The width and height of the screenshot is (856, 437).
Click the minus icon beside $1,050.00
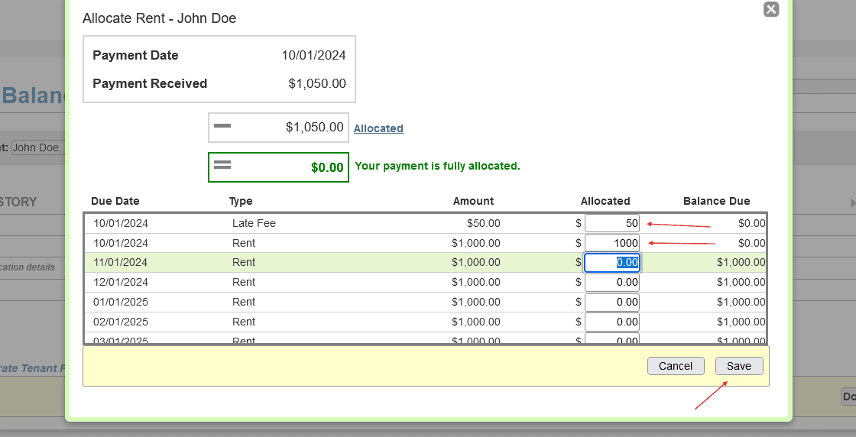tap(222, 126)
